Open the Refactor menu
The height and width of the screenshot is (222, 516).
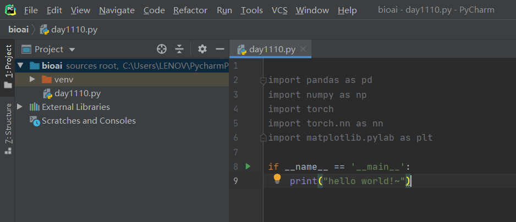(190, 10)
